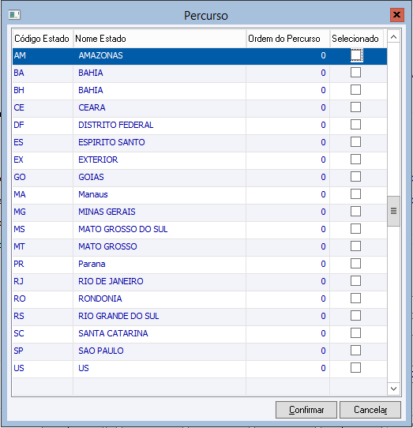This screenshot has width=413, height=428.
Task: Tick the MT row checkbox
Action: [x=355, y=246]
